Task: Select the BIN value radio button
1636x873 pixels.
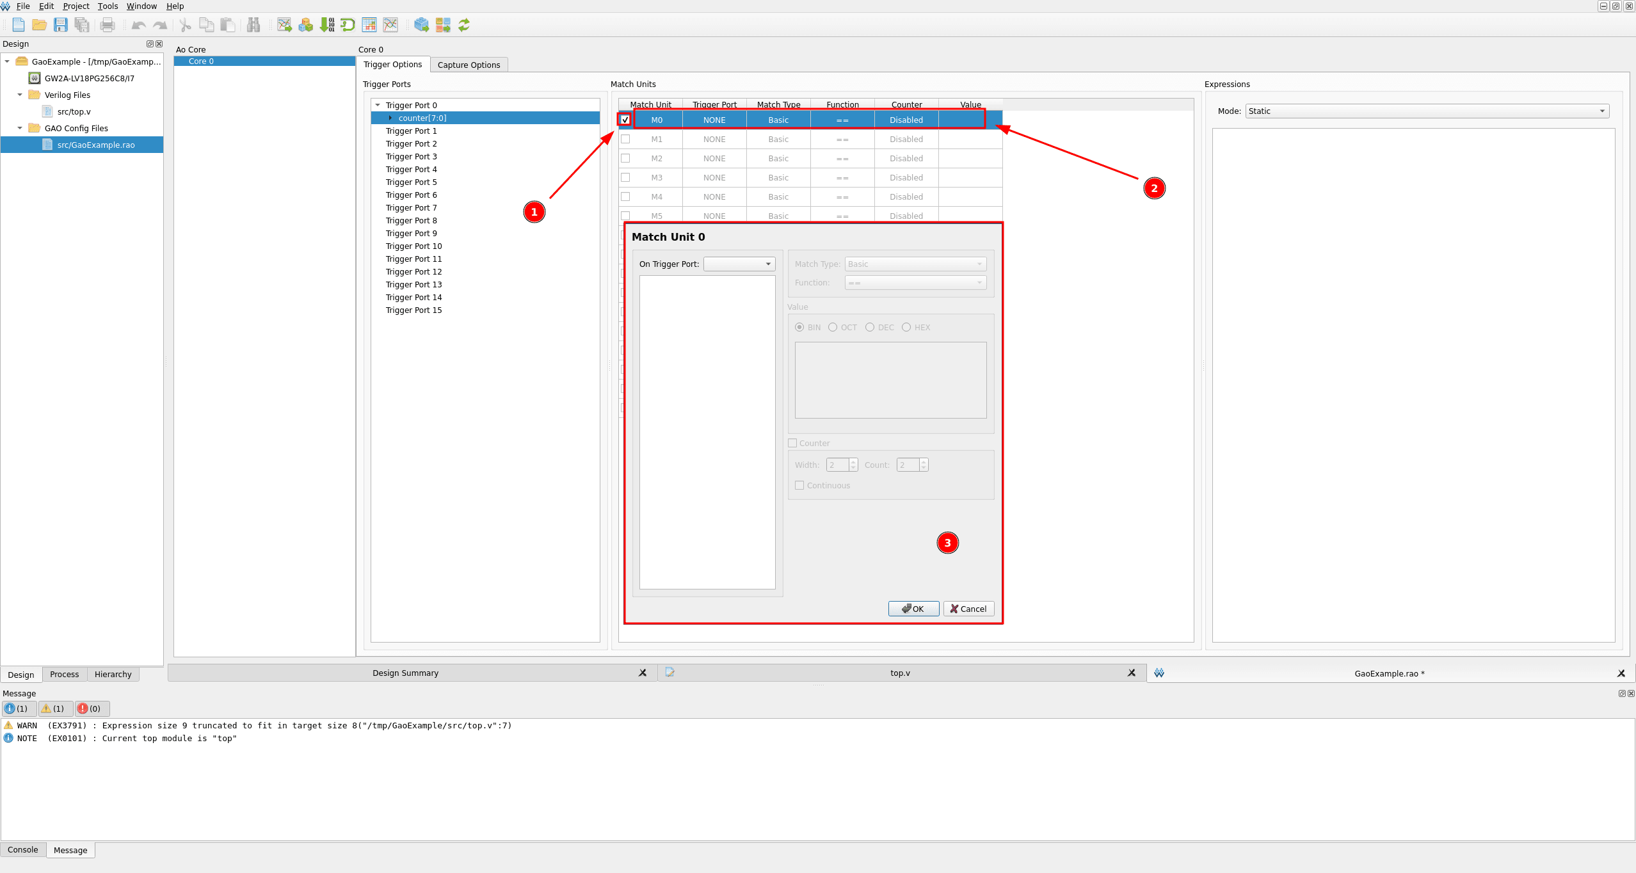Action: 799,327
